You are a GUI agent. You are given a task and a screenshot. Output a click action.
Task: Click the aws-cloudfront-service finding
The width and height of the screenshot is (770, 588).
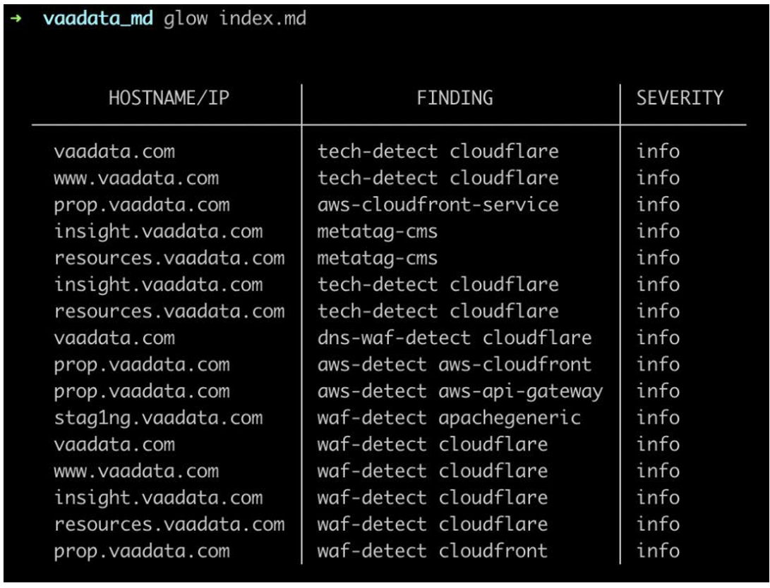(438, 204)
